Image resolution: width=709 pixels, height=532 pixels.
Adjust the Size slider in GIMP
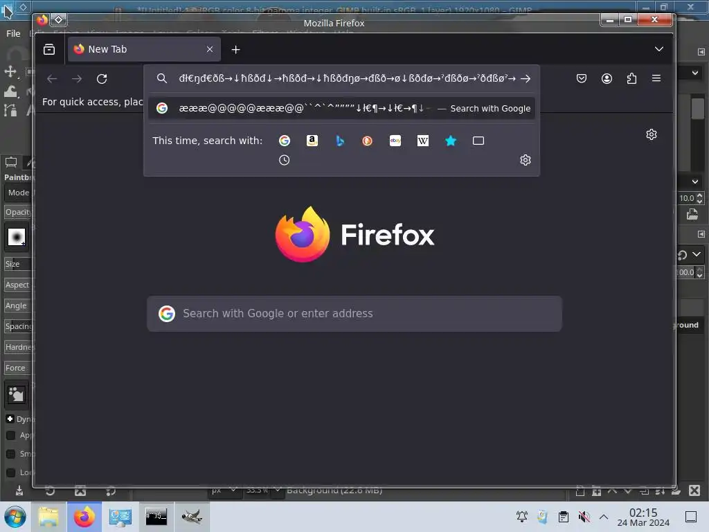(x=18, y=264)
